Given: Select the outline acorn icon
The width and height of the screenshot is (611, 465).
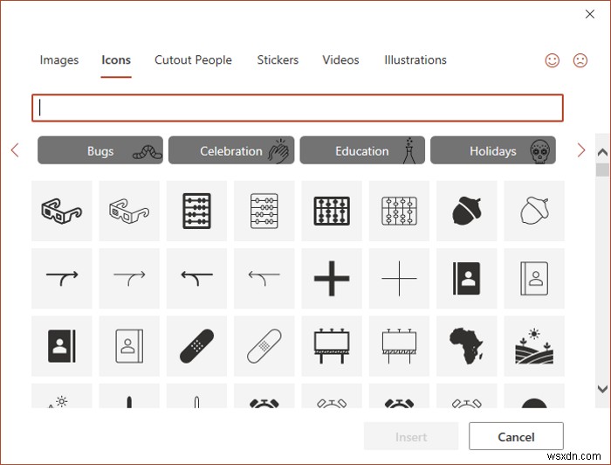Looking at the screenshot, I should click(534, 211).
